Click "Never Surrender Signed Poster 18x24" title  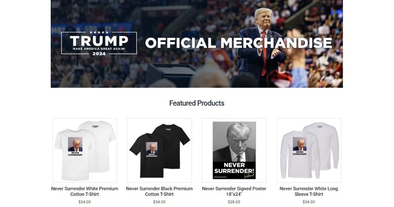234,191
